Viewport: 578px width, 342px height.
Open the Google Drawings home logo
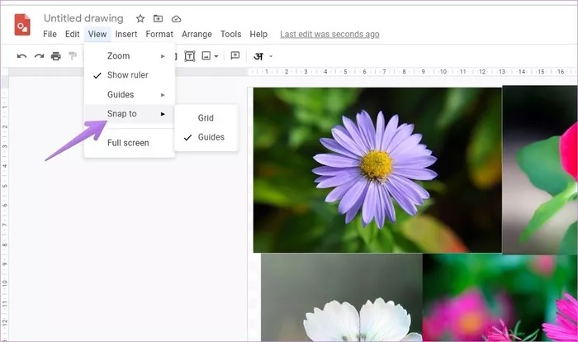(22, 25)
